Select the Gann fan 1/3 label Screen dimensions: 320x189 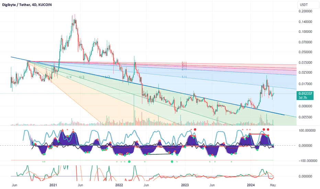pyautogui.click(x=82, y=77)
